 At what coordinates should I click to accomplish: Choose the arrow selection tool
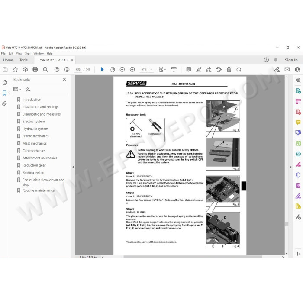102,69
